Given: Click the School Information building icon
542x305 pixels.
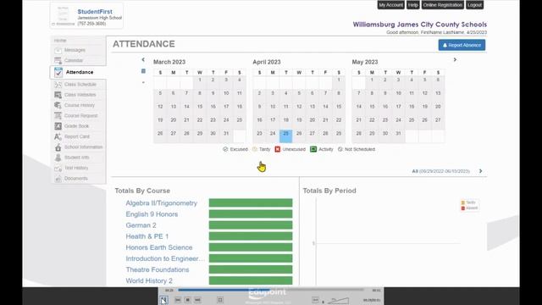Looking at the screenshot, I should pos(58,147).
